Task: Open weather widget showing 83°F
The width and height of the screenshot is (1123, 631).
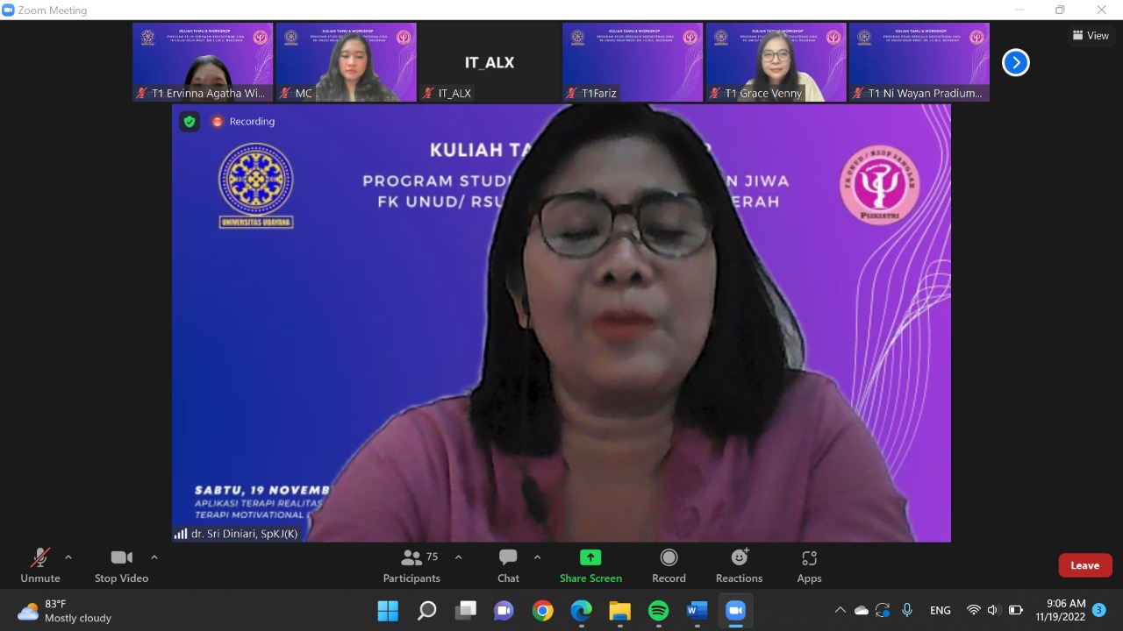Action: tap(66, 611)
